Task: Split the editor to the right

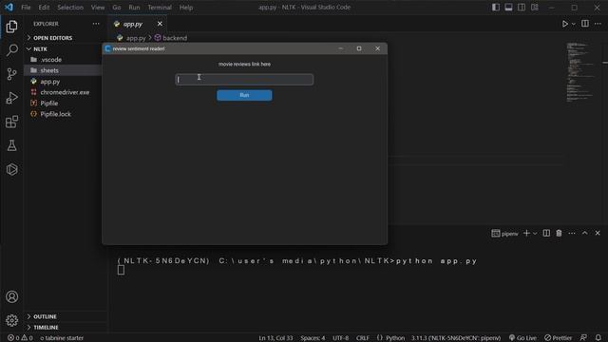Action: coord(585,24)
